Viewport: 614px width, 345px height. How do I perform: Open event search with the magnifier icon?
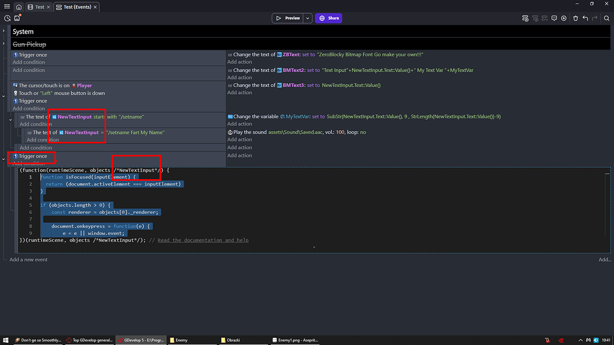(x=606, y=18)
